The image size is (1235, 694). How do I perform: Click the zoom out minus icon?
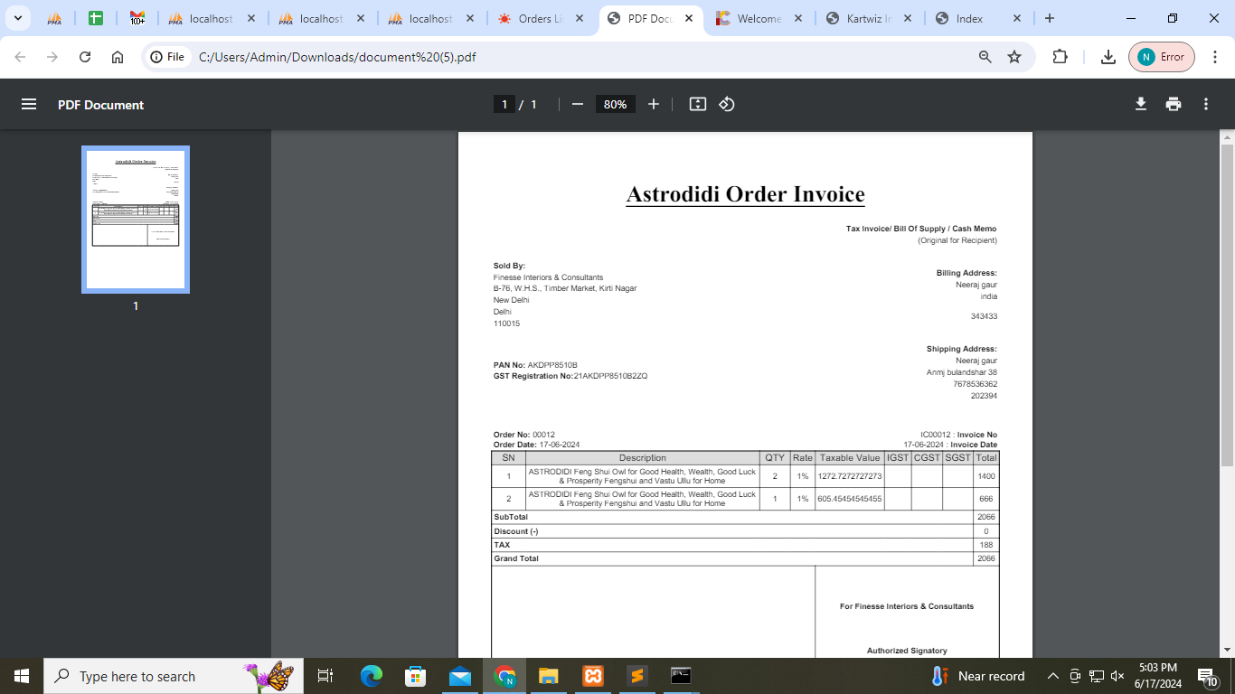pos(578,104)
